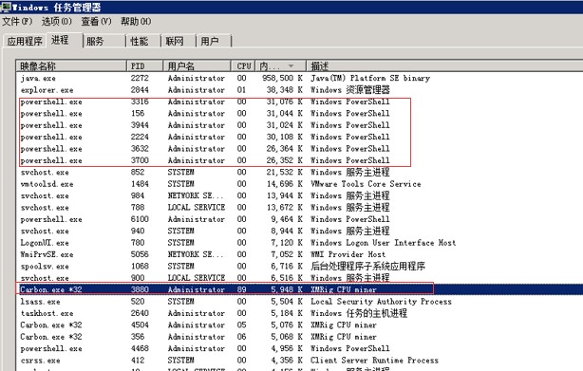Image resolution: width=583 pixels, height=371 pixels.
Task: Go to the 联网 tab
Action: click(x=179, y=41)
